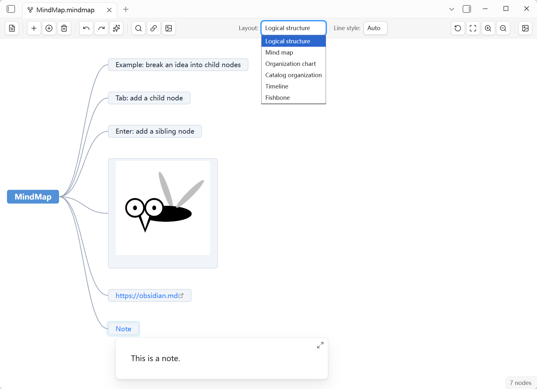Click the '7 nodes' status indicator
This screenshot has width=537, height=389.
(x=521, y=383)
